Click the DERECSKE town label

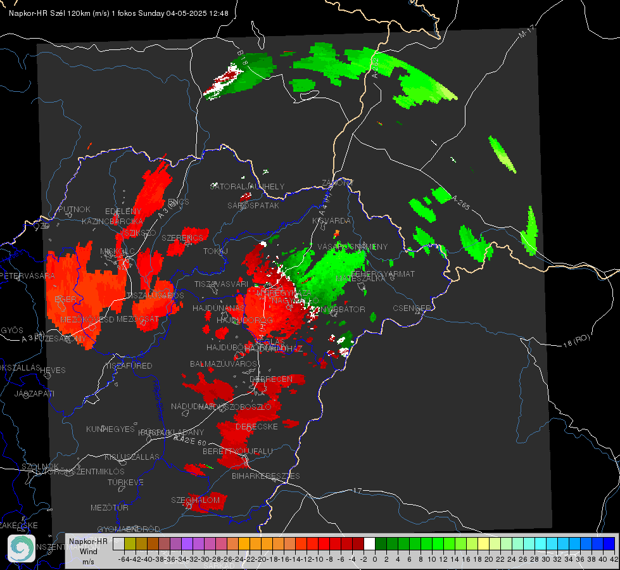[256, 426]
